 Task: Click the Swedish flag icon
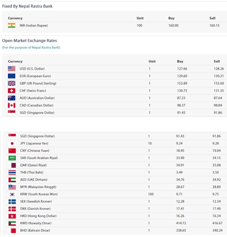[12, 201]
